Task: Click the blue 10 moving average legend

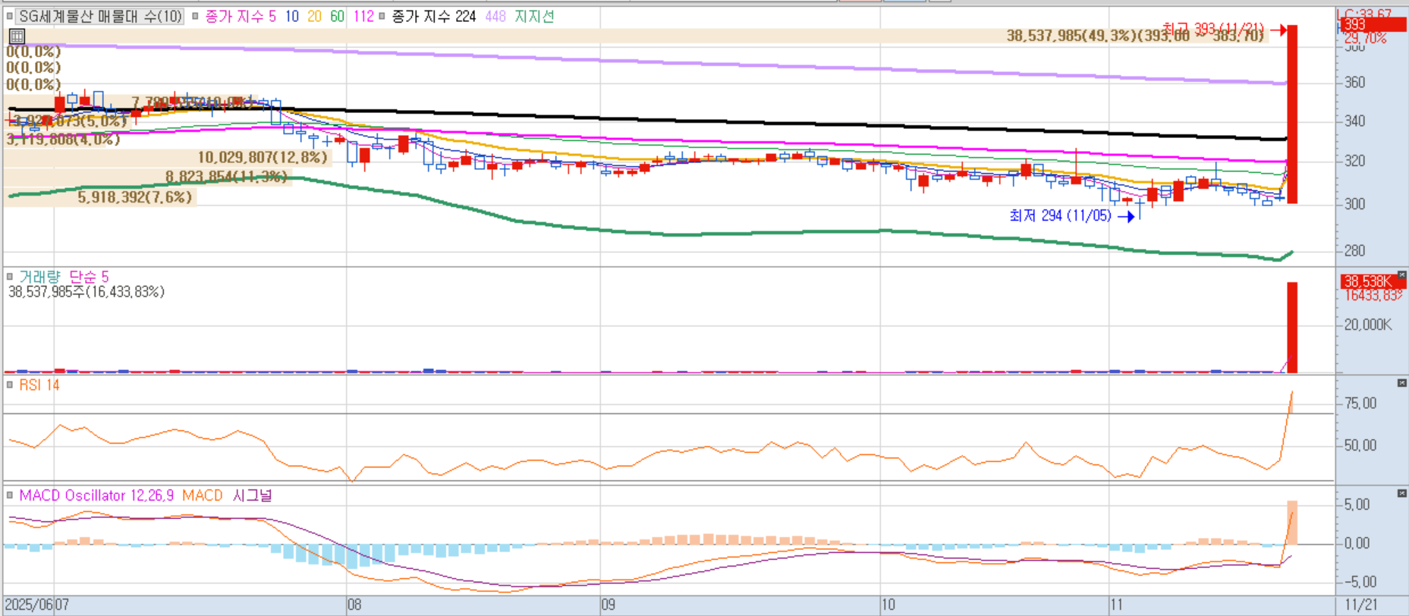Action: click(x=292, y=16)
